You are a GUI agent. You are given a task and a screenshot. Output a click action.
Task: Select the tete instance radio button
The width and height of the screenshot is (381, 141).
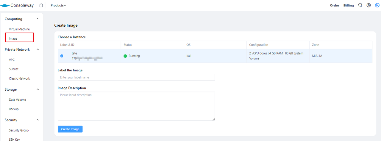tap(62, 56)
